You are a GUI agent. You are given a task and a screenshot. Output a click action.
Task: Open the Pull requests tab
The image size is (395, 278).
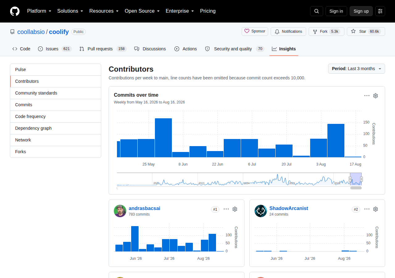(103, 49)
